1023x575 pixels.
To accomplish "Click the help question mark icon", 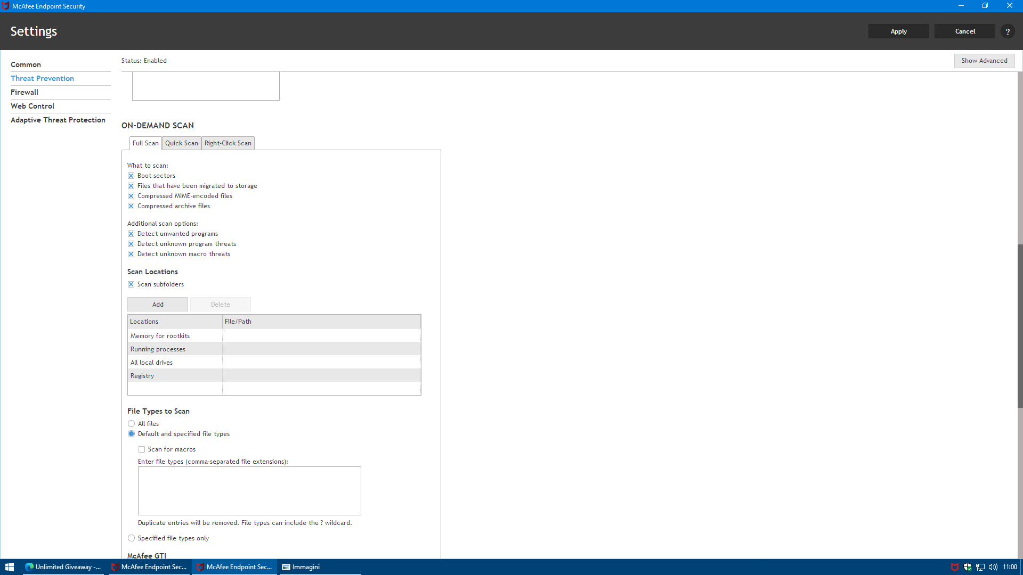I will pyautogui.click(x=1008, y=31).
